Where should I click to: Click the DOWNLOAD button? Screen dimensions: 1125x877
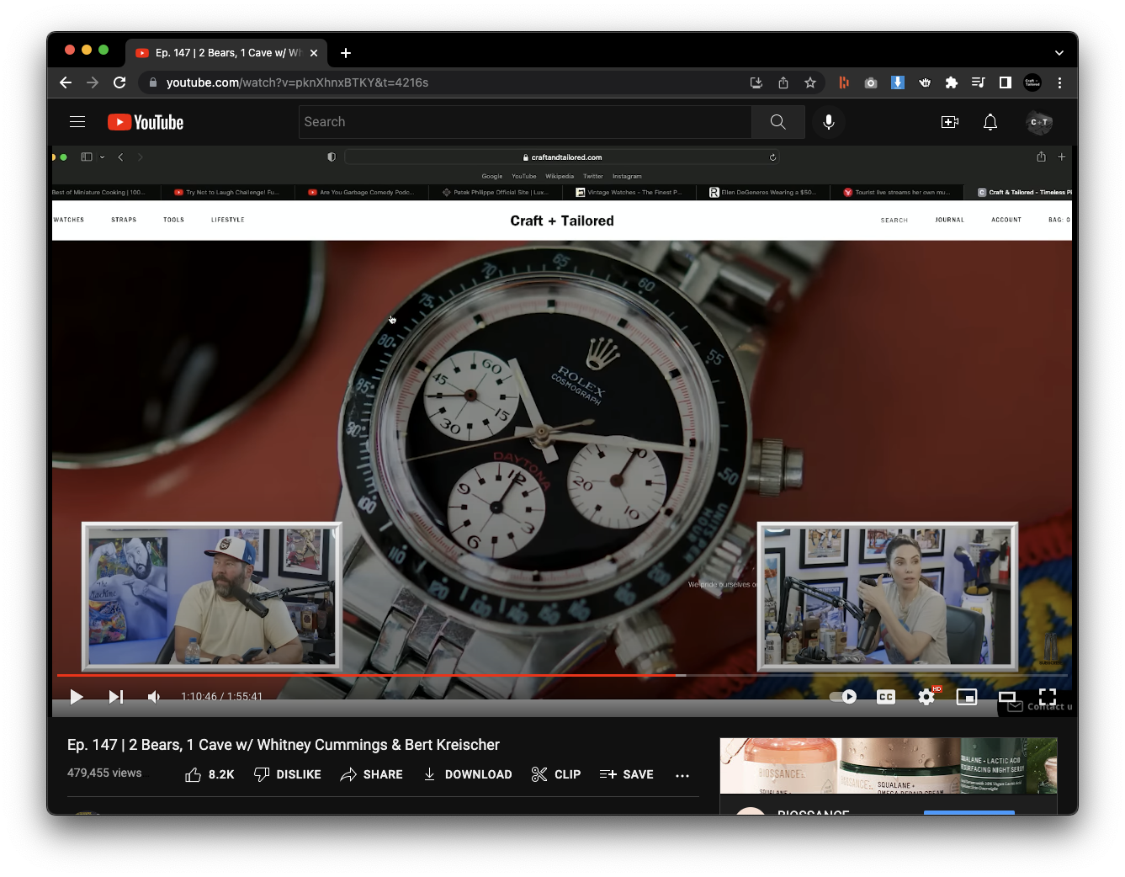click(467, 774)
